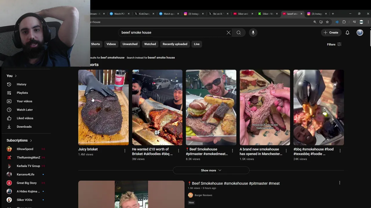Select the Live filter chip
The height and width of the screenshot is (208, 371).
197,44
